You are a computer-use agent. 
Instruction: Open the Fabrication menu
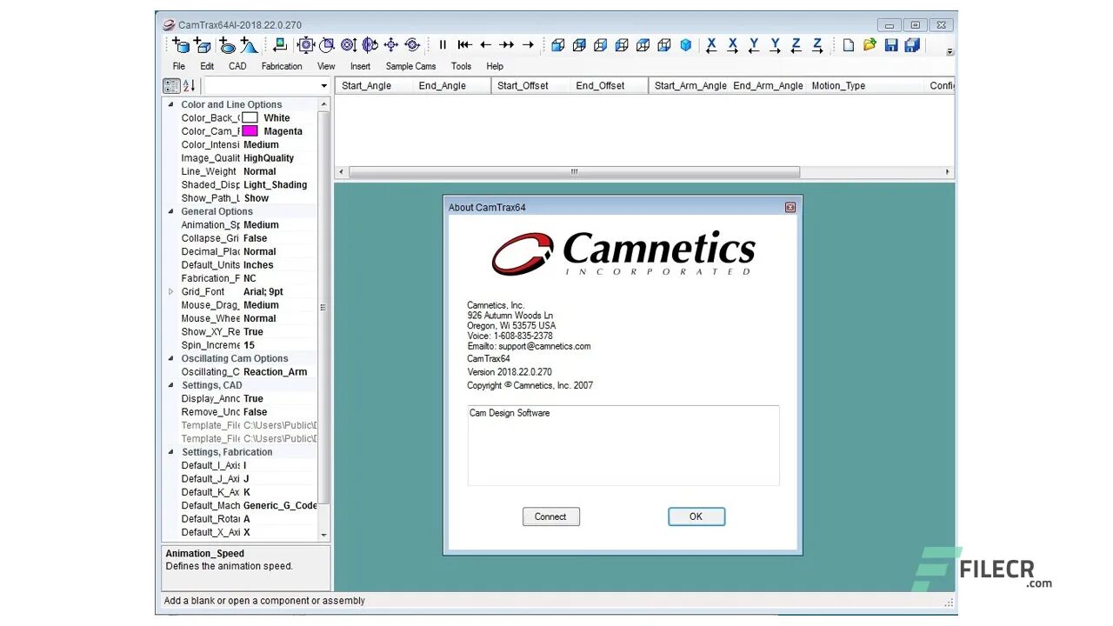pos(282,66)
